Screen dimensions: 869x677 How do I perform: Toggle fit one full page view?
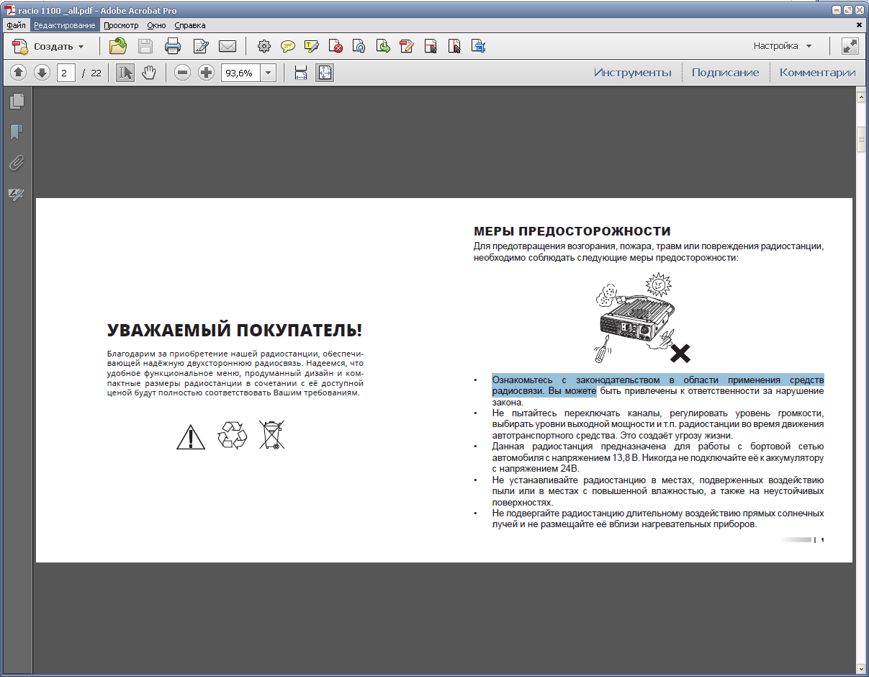tap(325, 73)
